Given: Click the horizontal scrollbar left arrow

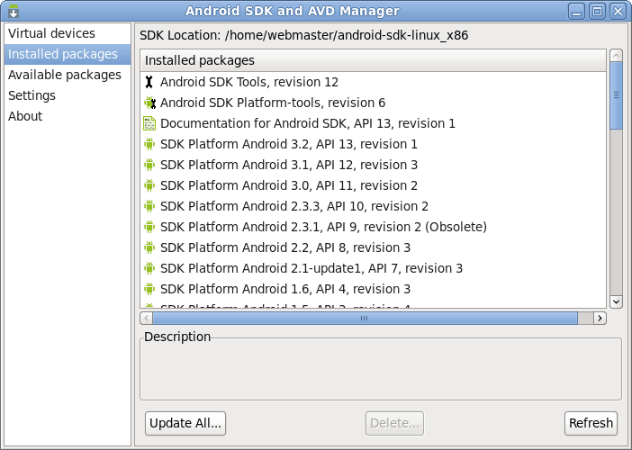Looking at the screenshot, I should 147,319.
